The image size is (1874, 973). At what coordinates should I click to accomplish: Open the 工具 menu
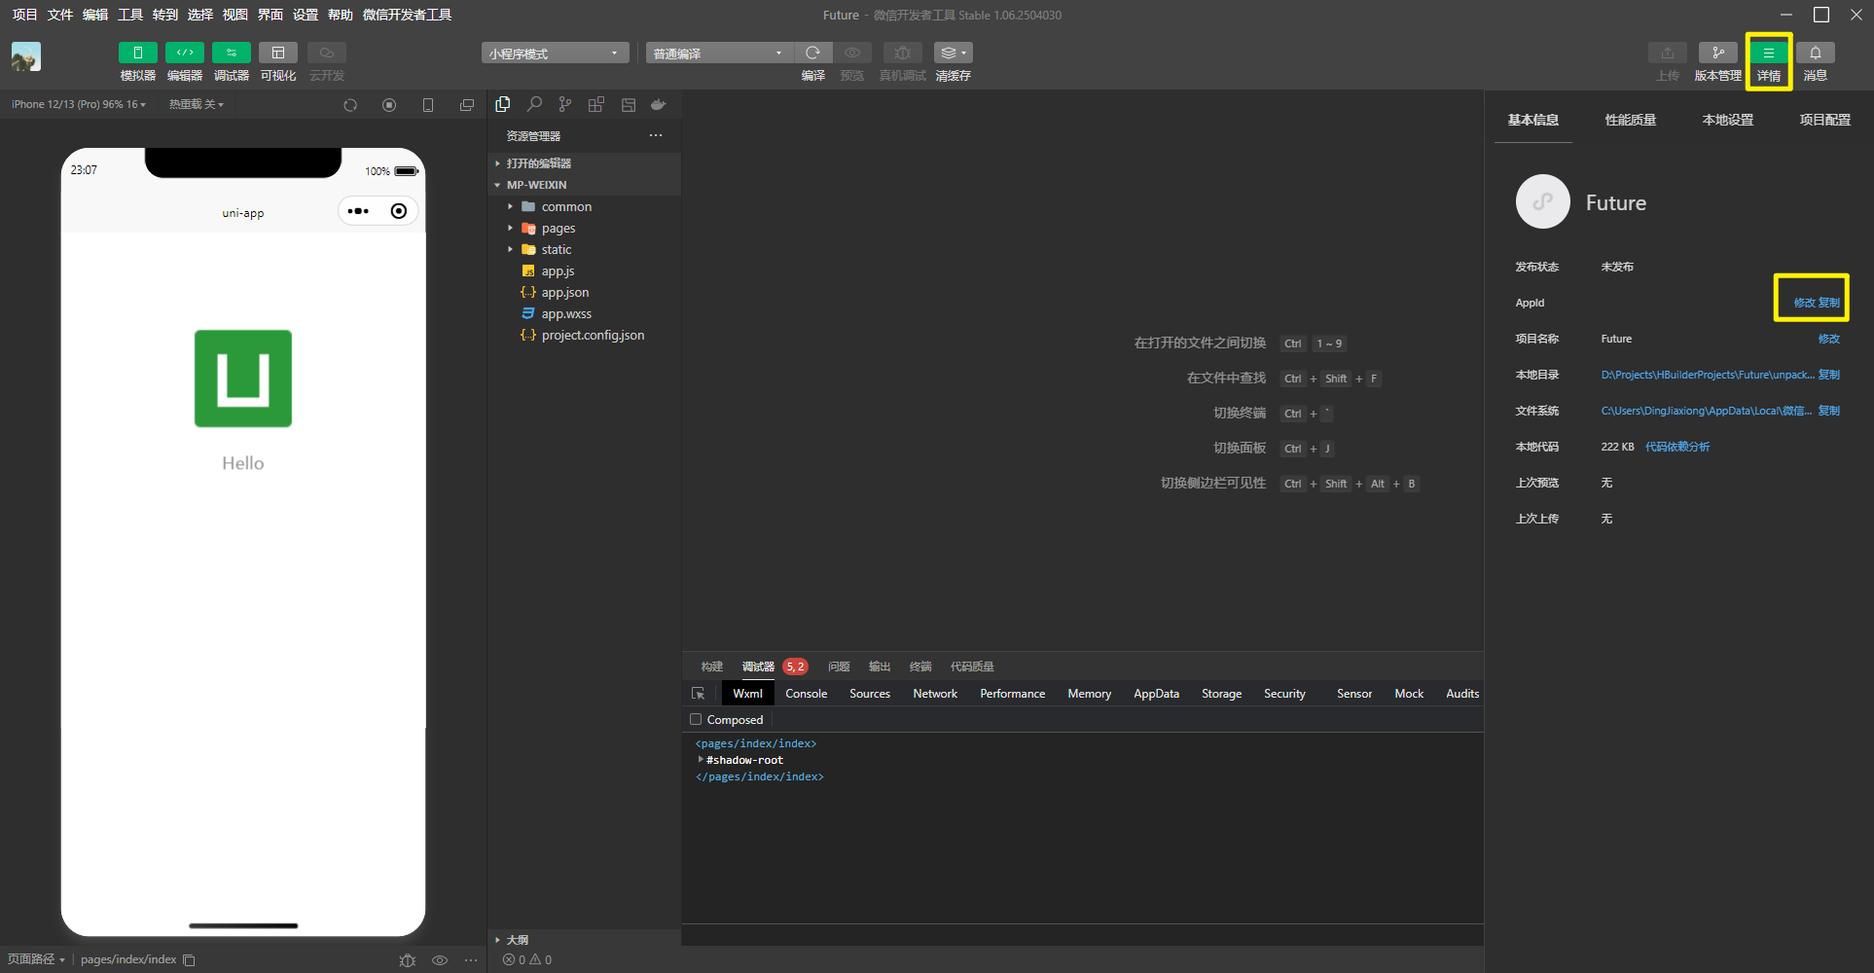click(130, 15)
